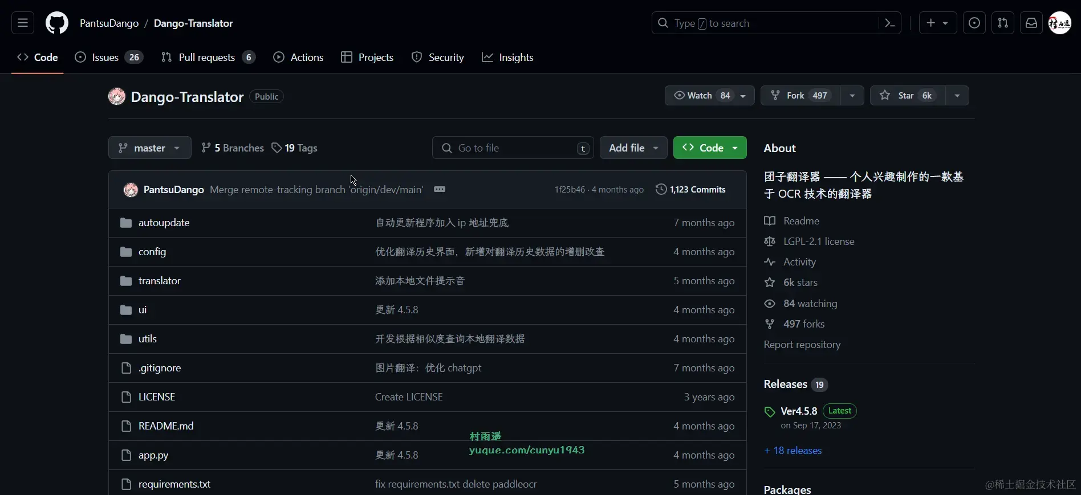Star the repository
Viewport: 1081px width, 495px height.
point(908,96)
